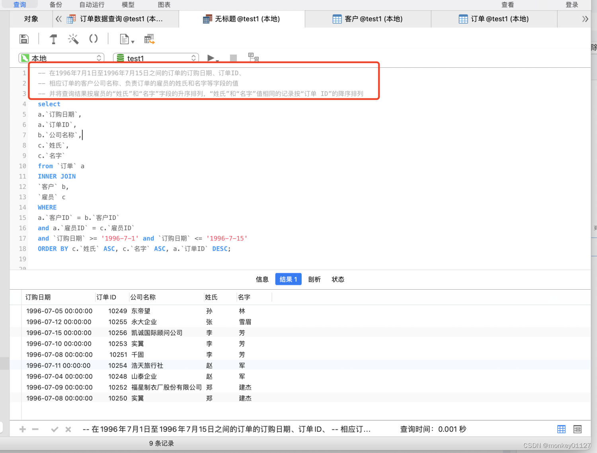597x453 pixels.
Task: Click the 订购日期 column header
Action: (59, 297)
